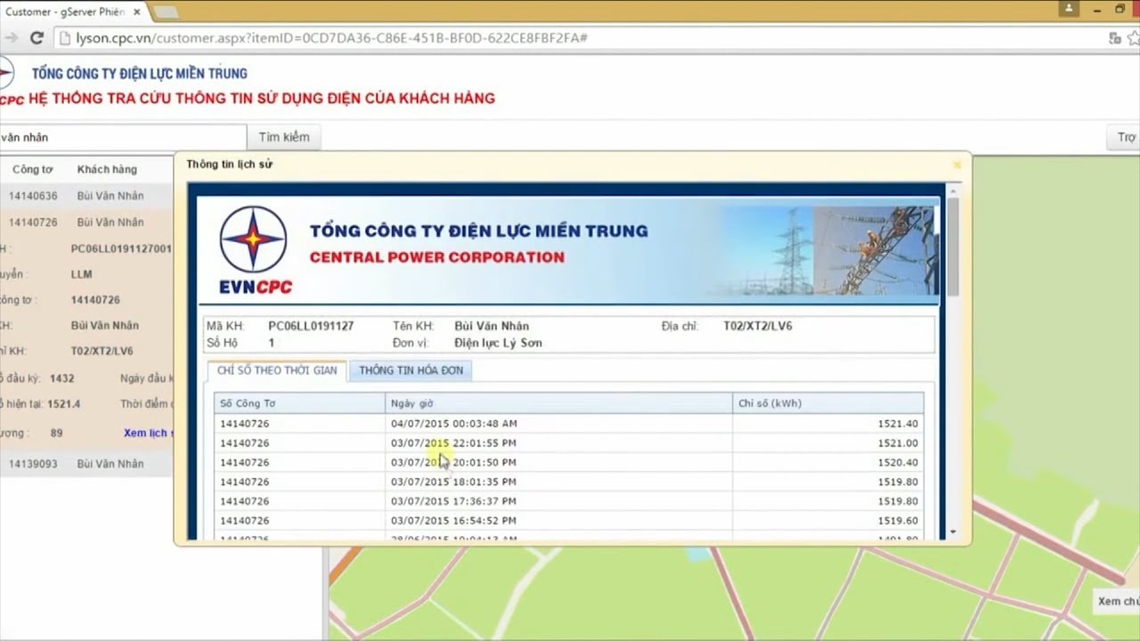Click the customer code PC06LL0191127 in popup

click(x=311, y=326)
